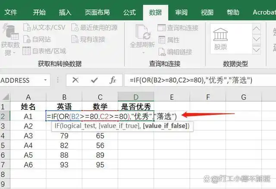This screenshot has height=189, width=276.
Task: Click cell with value 89
Action: (100, 155)
